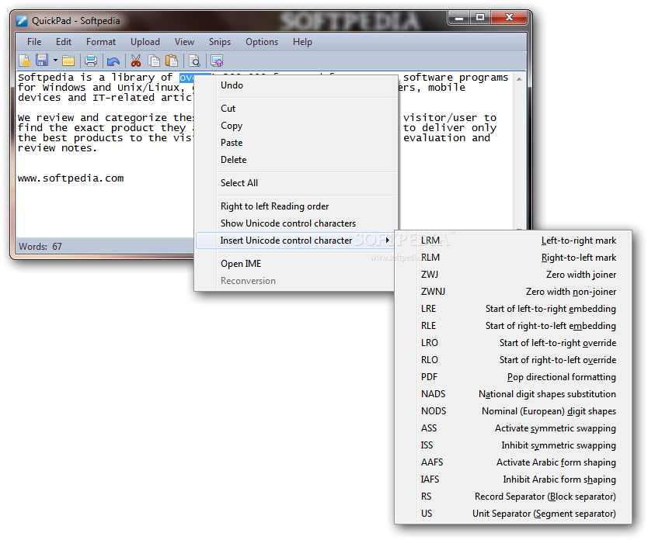Insert RLM Right-to-left mark
The image size is (648, 540).
click(x=513, y=258)
